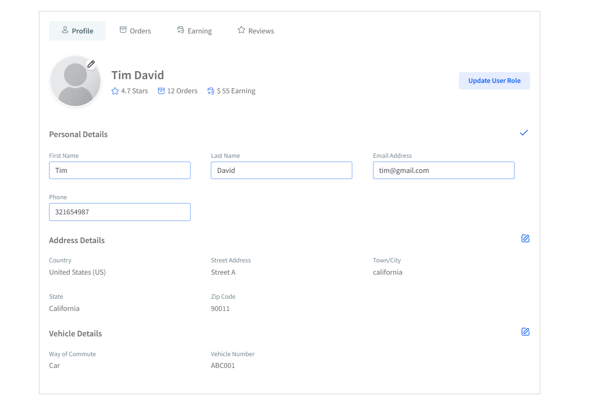
Task: Switch to the Profile tab
Action: [x=77, y=31]
